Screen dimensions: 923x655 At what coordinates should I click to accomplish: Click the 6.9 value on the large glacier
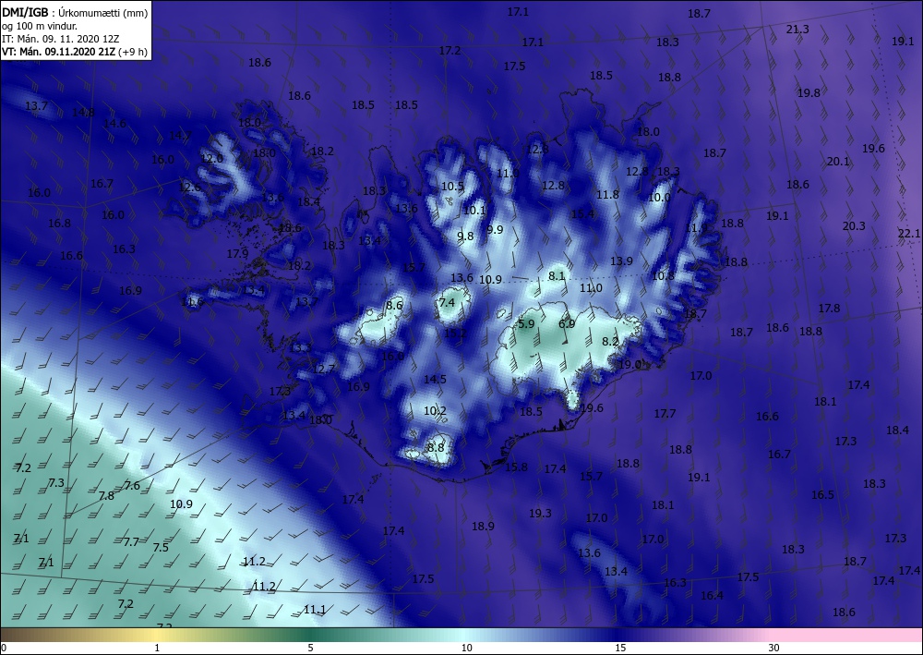[x=567, y=324]
